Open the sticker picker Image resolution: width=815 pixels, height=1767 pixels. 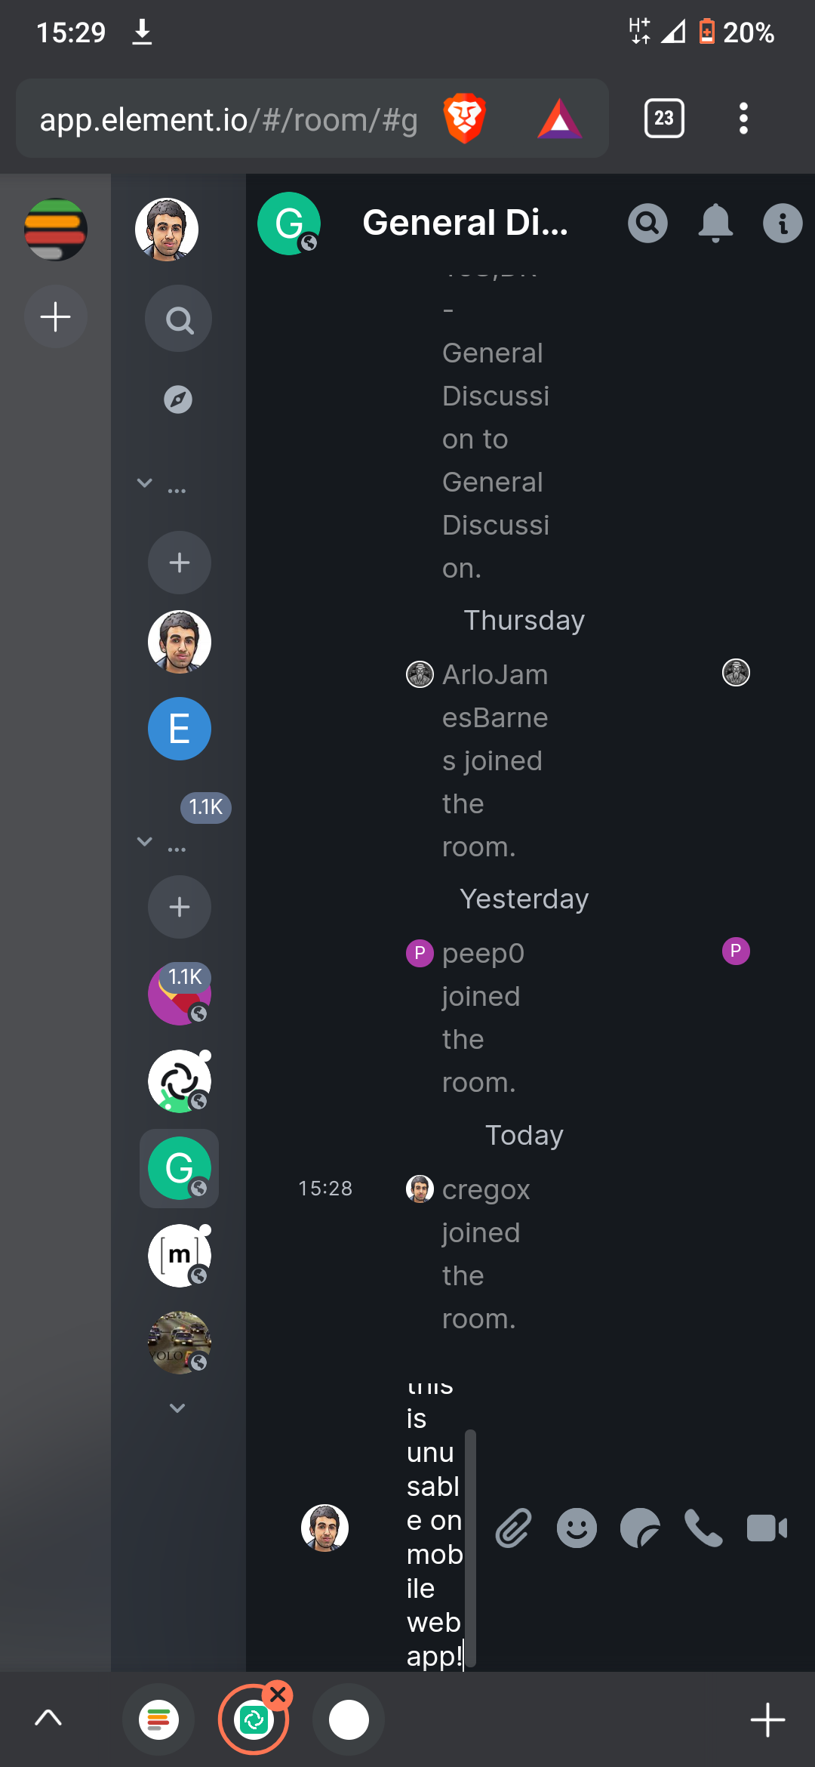640,1528
